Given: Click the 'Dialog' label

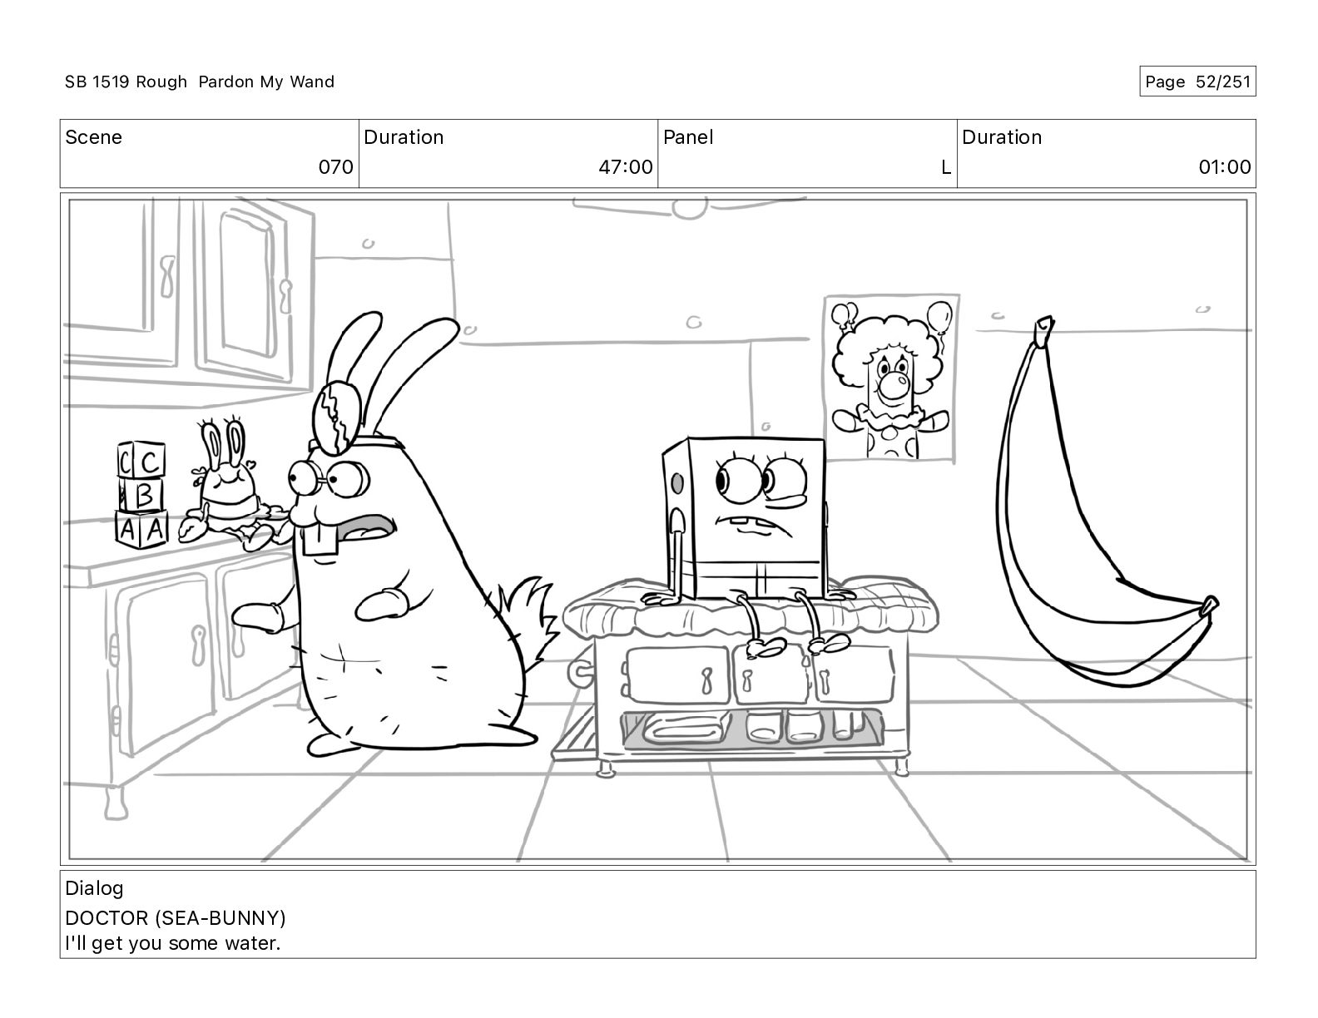Looking at the screenshot, I should pos(94,888).
